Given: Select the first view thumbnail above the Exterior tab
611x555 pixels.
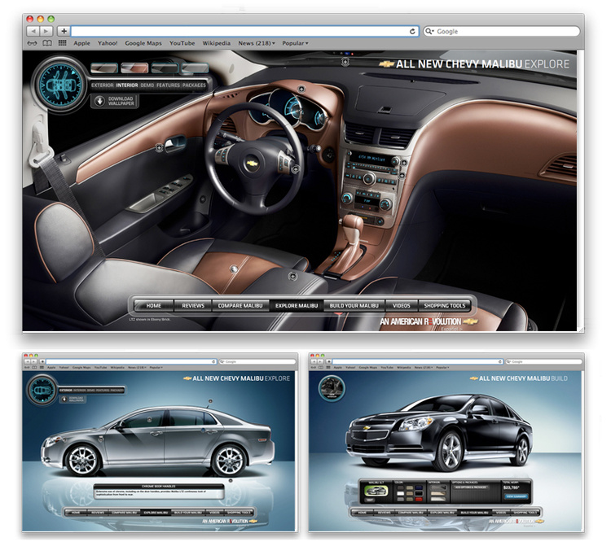Looking at the screenshot, I should coord(104,68).
